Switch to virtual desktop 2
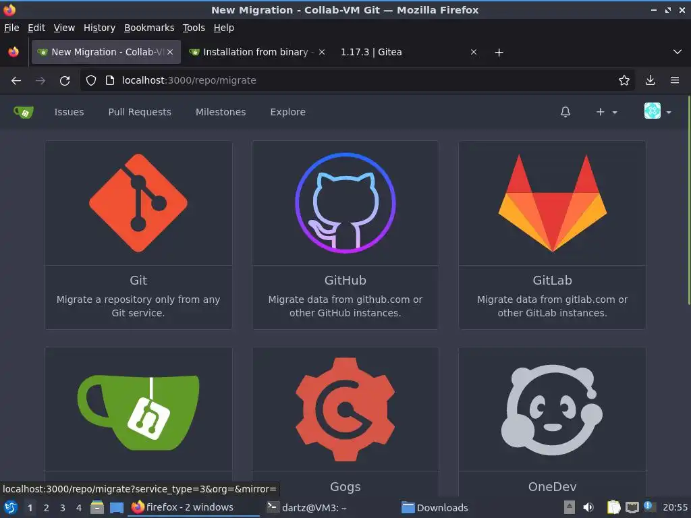Image resolution: width=691 pixels, height=518 pixels. 47,508
